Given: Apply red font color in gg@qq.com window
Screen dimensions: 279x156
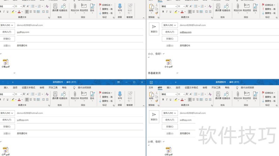Looking at the screenshot, I should [19, 12].
